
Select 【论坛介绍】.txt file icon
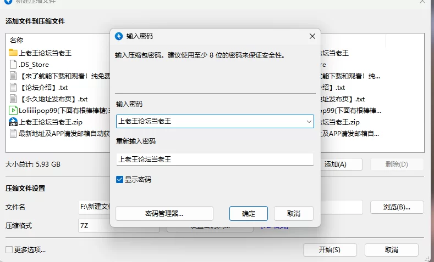(13, 87)
